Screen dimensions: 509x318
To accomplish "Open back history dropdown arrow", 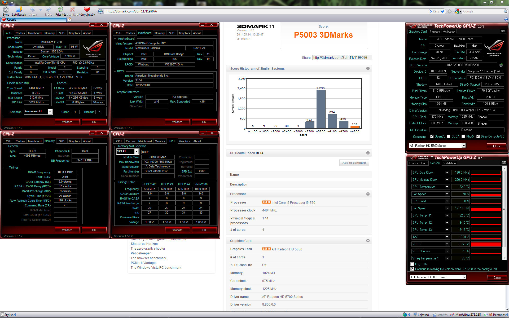I will [x=41, y=10].
